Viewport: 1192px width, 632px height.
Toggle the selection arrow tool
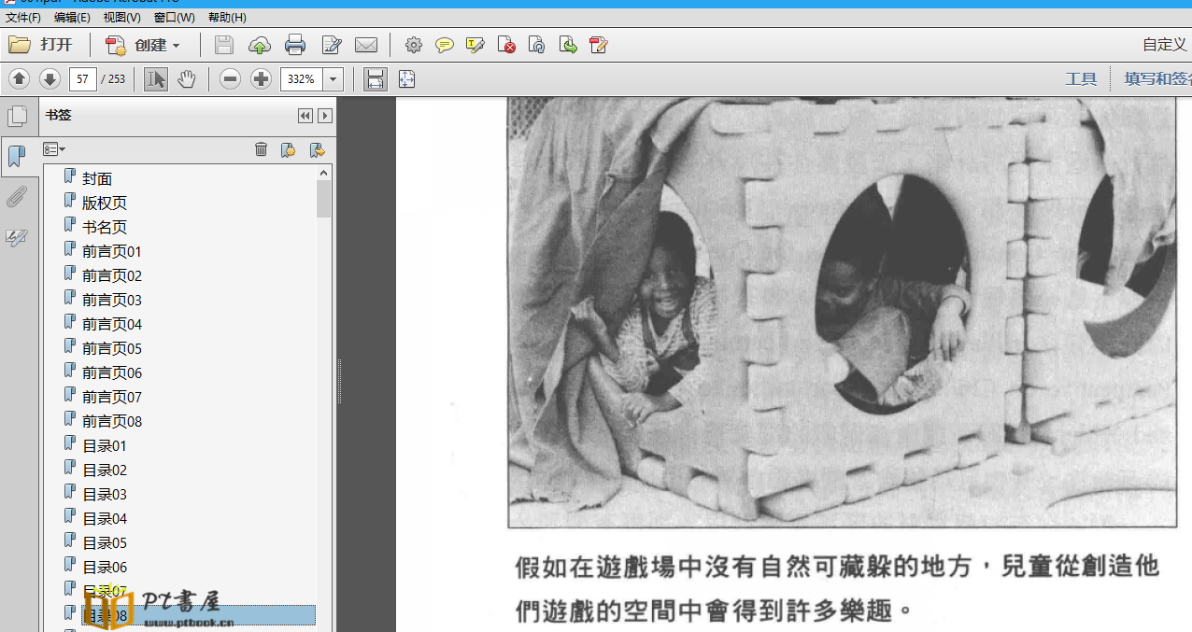pos(156,79)
